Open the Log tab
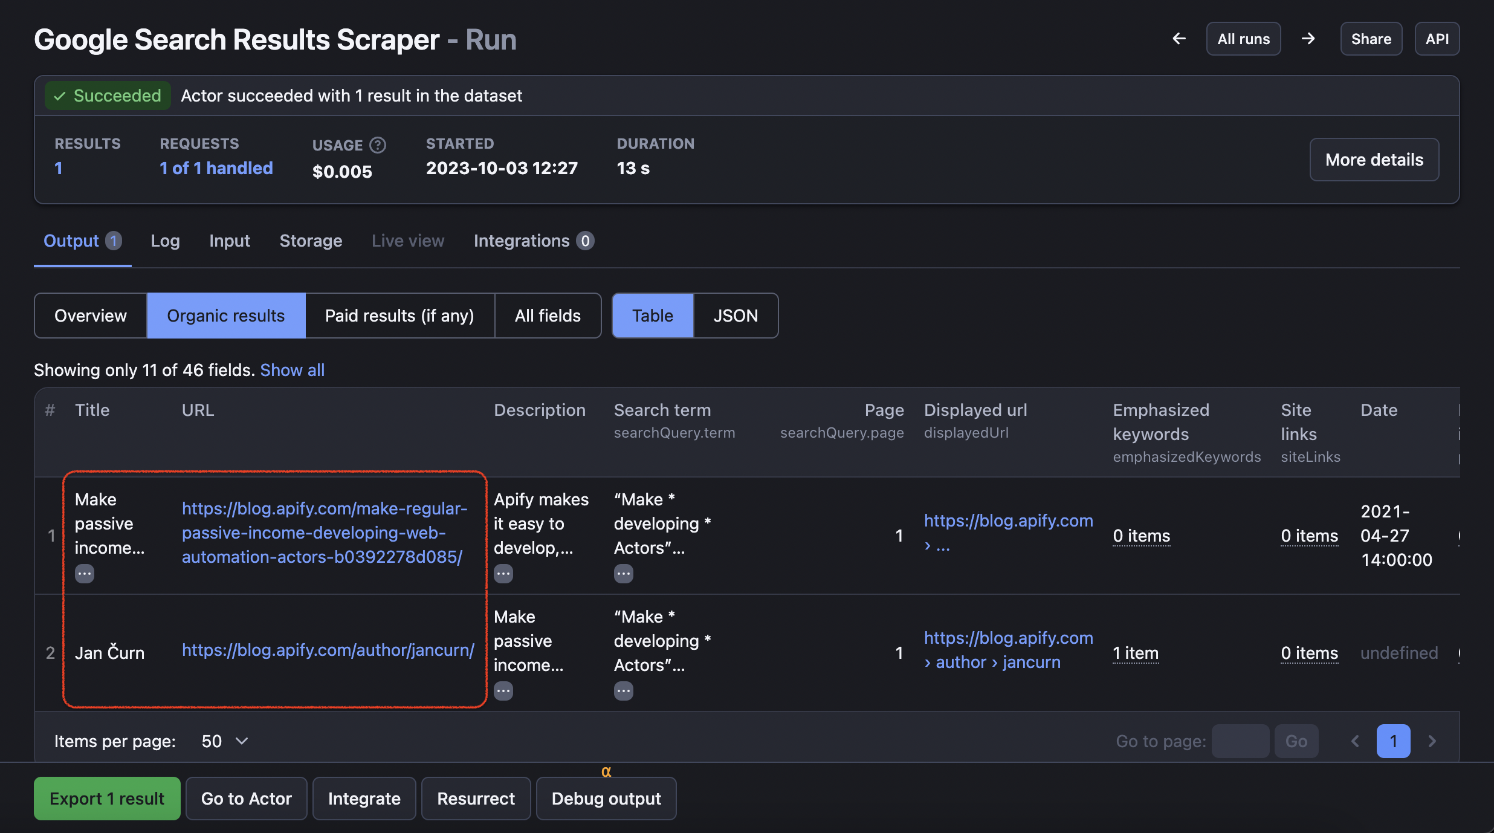This screenshot has height=833, width=1494. click(x=165, y=241)
